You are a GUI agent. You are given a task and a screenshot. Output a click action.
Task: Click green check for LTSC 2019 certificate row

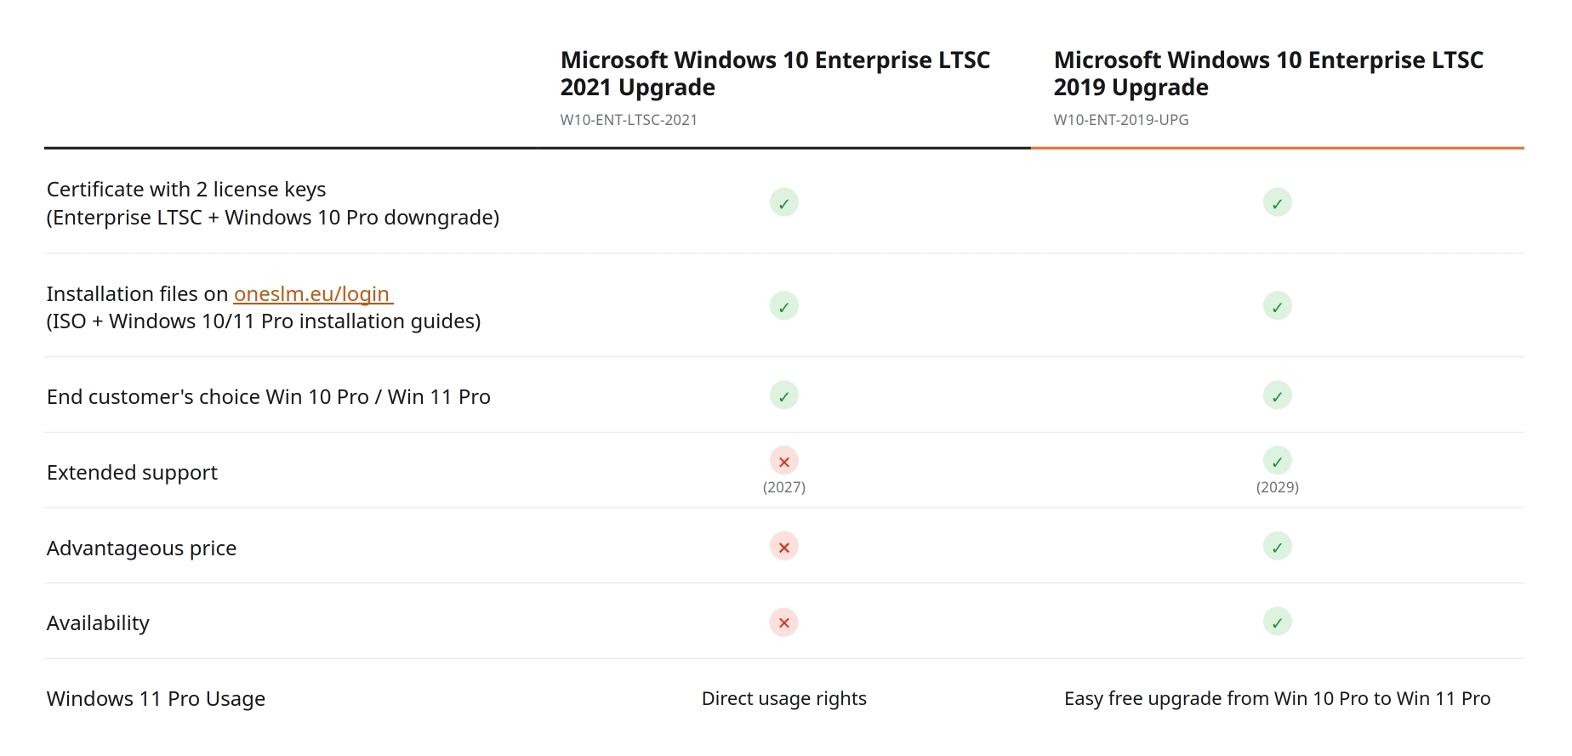[1278, 202]
